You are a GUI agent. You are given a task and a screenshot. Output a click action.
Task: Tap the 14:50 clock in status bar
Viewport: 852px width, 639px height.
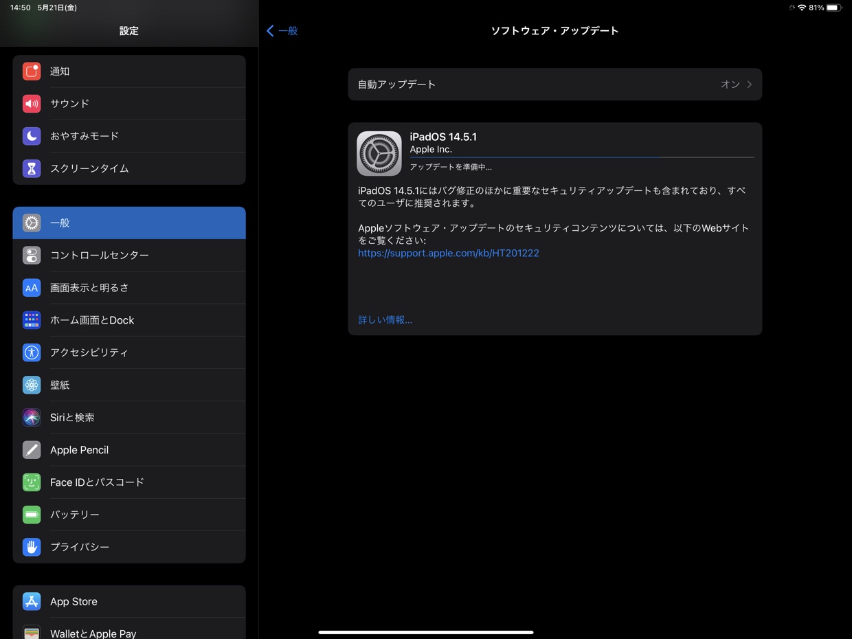coord(21,8)
